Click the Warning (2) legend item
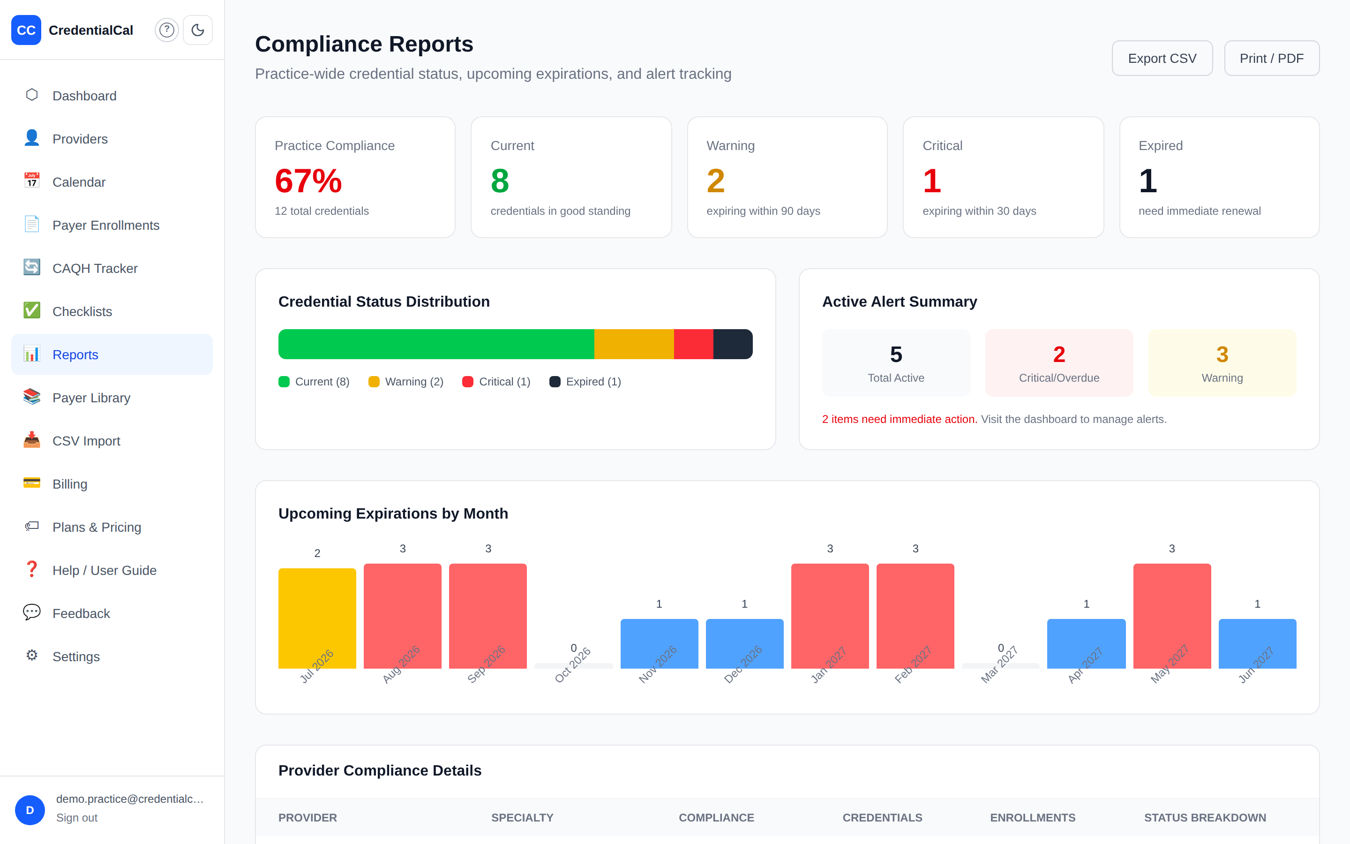Viewport: 1350px width, 844px height. (x=405, y=382)
